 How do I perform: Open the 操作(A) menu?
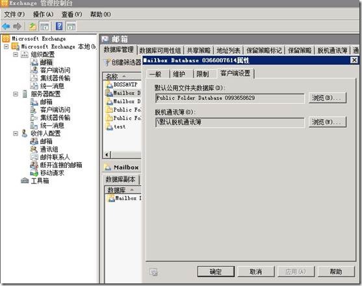[x=43, y=14]
